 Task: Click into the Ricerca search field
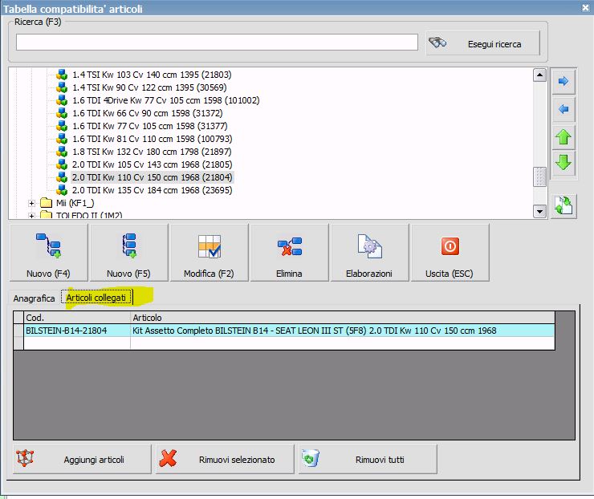pyautogui.click(x=217, y=42)
